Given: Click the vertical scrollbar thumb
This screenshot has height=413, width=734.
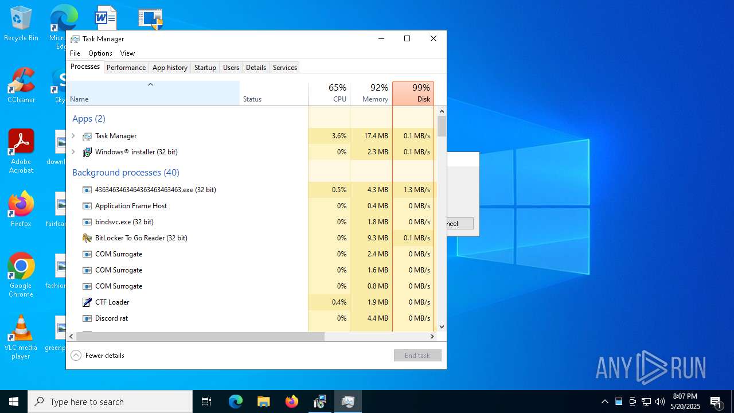Looking at the screenshot, I should (x=442, y=126).
